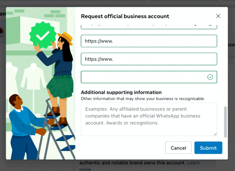Click inside the additional supporting information textarea
This screenshot has width=235, height=171.
click(149, 119)
